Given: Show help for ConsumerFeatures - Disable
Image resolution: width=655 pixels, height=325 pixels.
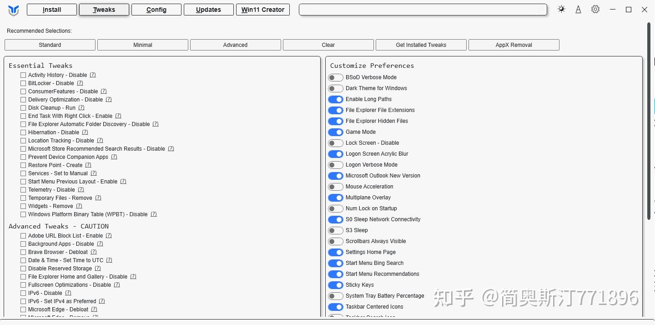Looking at the screenshot, I should click(x=104, y=91).
